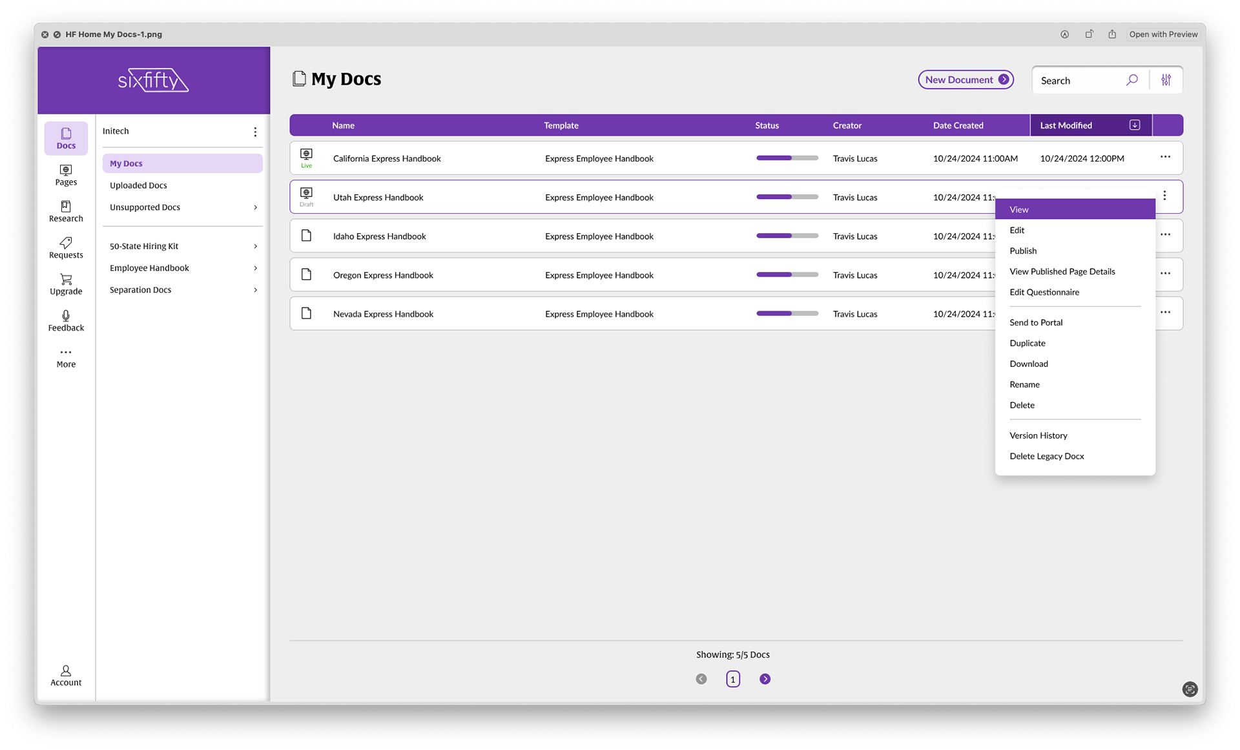1240x750 pixels.
Task: Click the New Document button
Action: click(x=966, y=79)
